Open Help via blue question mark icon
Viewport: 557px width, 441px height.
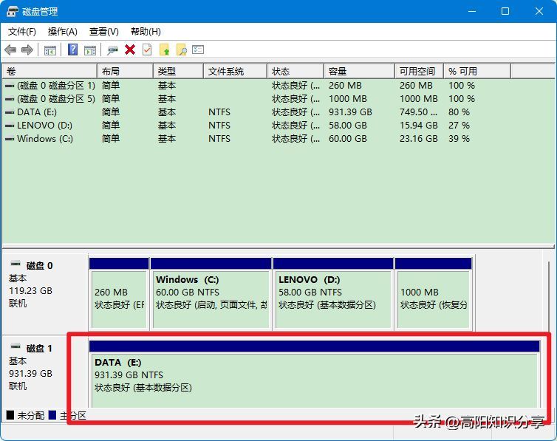(73, 49)
